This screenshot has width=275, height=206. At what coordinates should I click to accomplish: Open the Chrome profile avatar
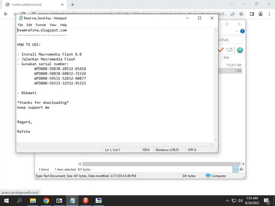click(260, 14)
